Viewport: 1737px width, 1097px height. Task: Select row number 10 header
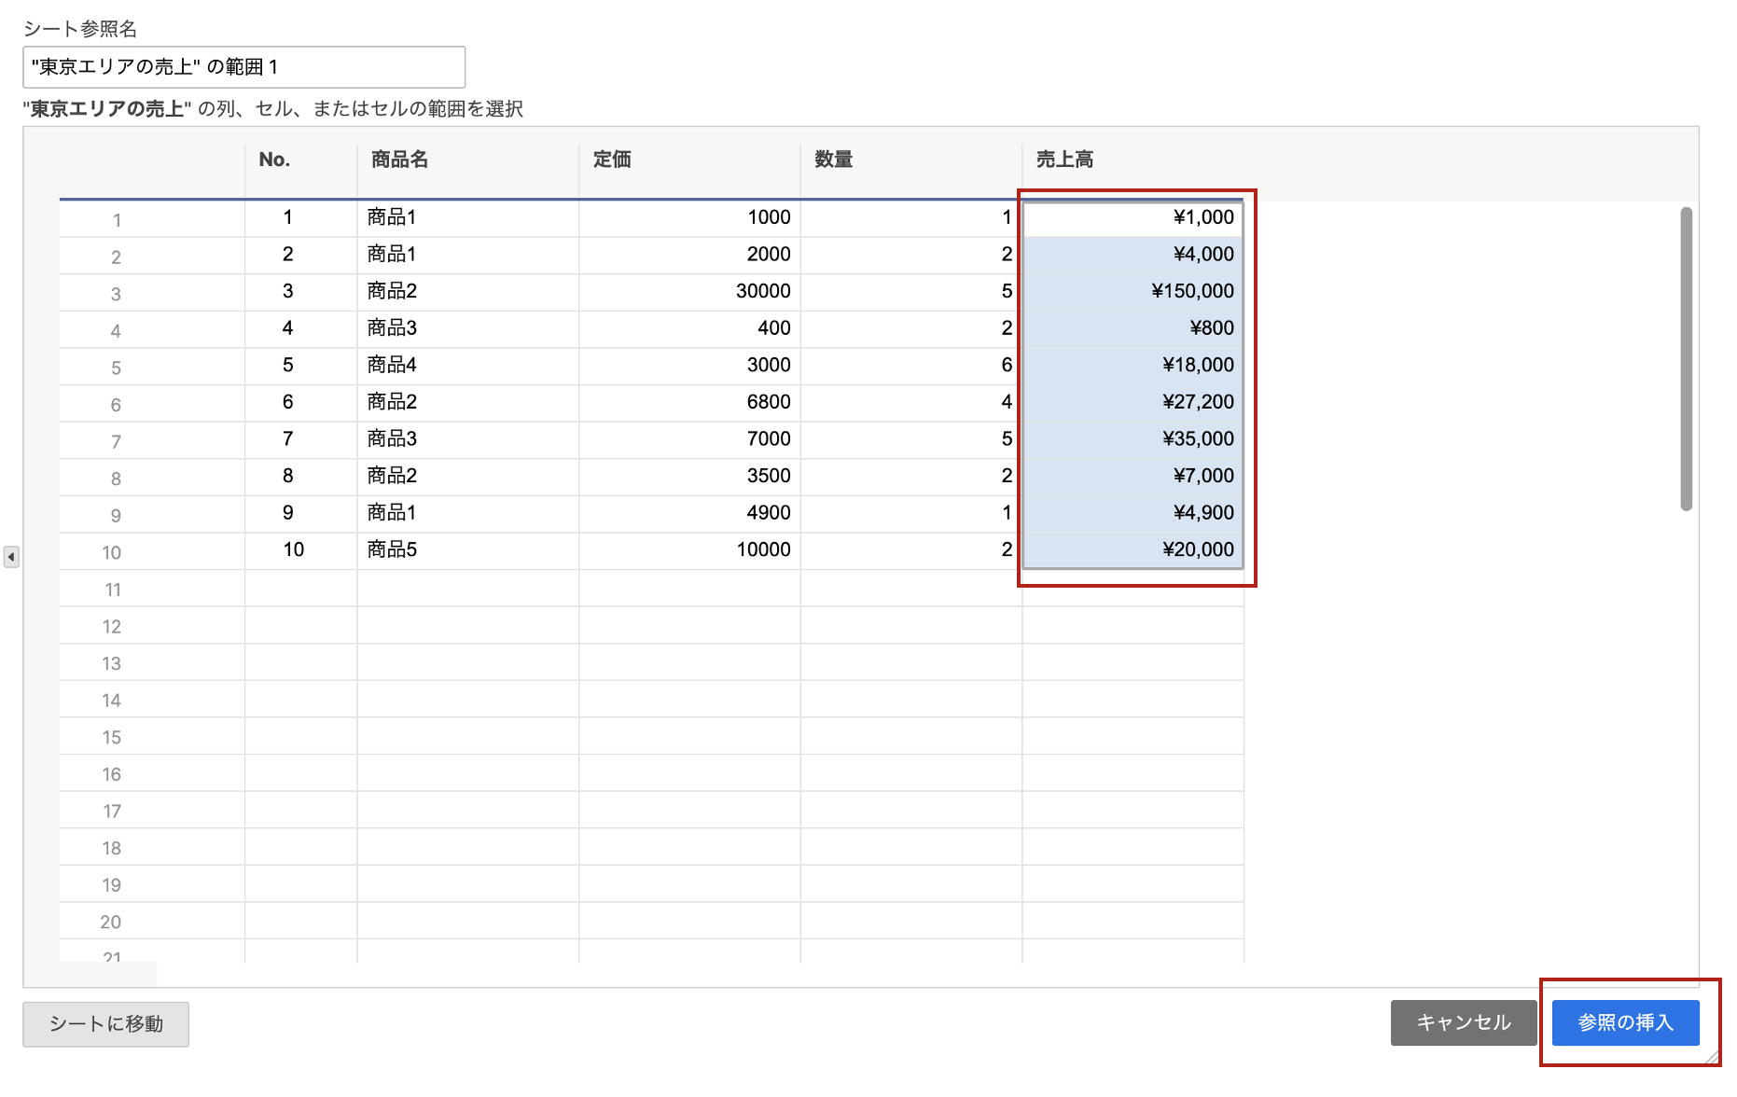tap(152, 551)
